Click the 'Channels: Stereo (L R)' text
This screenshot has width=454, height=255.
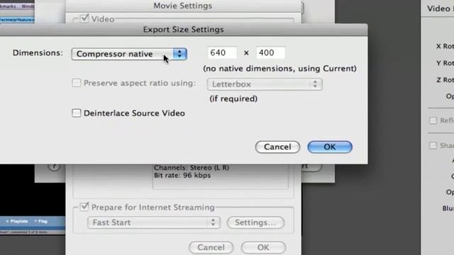(192, 168)
